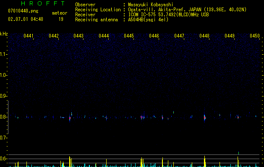Click the meteor echo between 0445 and 0446
The width and height of the screenshot is (264, 167).
tap(142, 117)
